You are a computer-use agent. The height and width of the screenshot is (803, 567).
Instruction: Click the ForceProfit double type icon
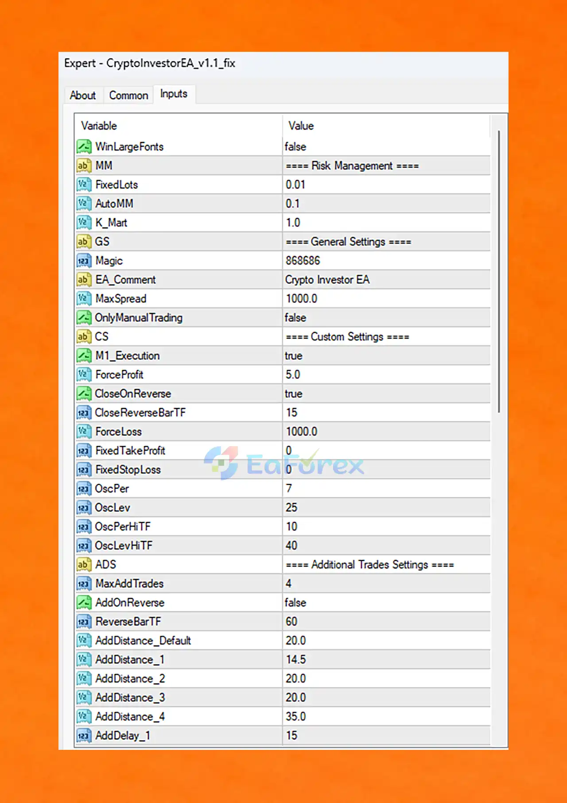84,374
